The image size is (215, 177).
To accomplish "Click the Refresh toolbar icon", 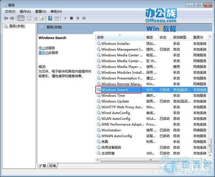I will 35,18.
